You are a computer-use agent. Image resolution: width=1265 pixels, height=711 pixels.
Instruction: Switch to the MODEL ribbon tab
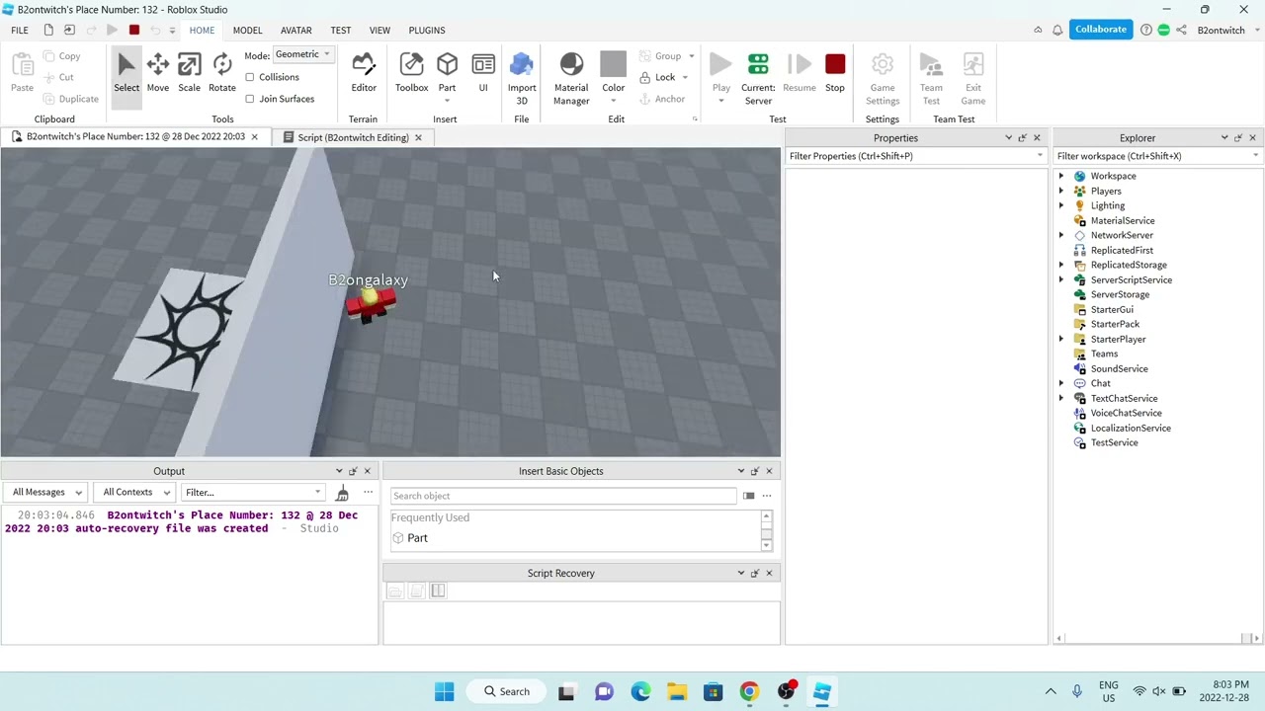[247, 30]
